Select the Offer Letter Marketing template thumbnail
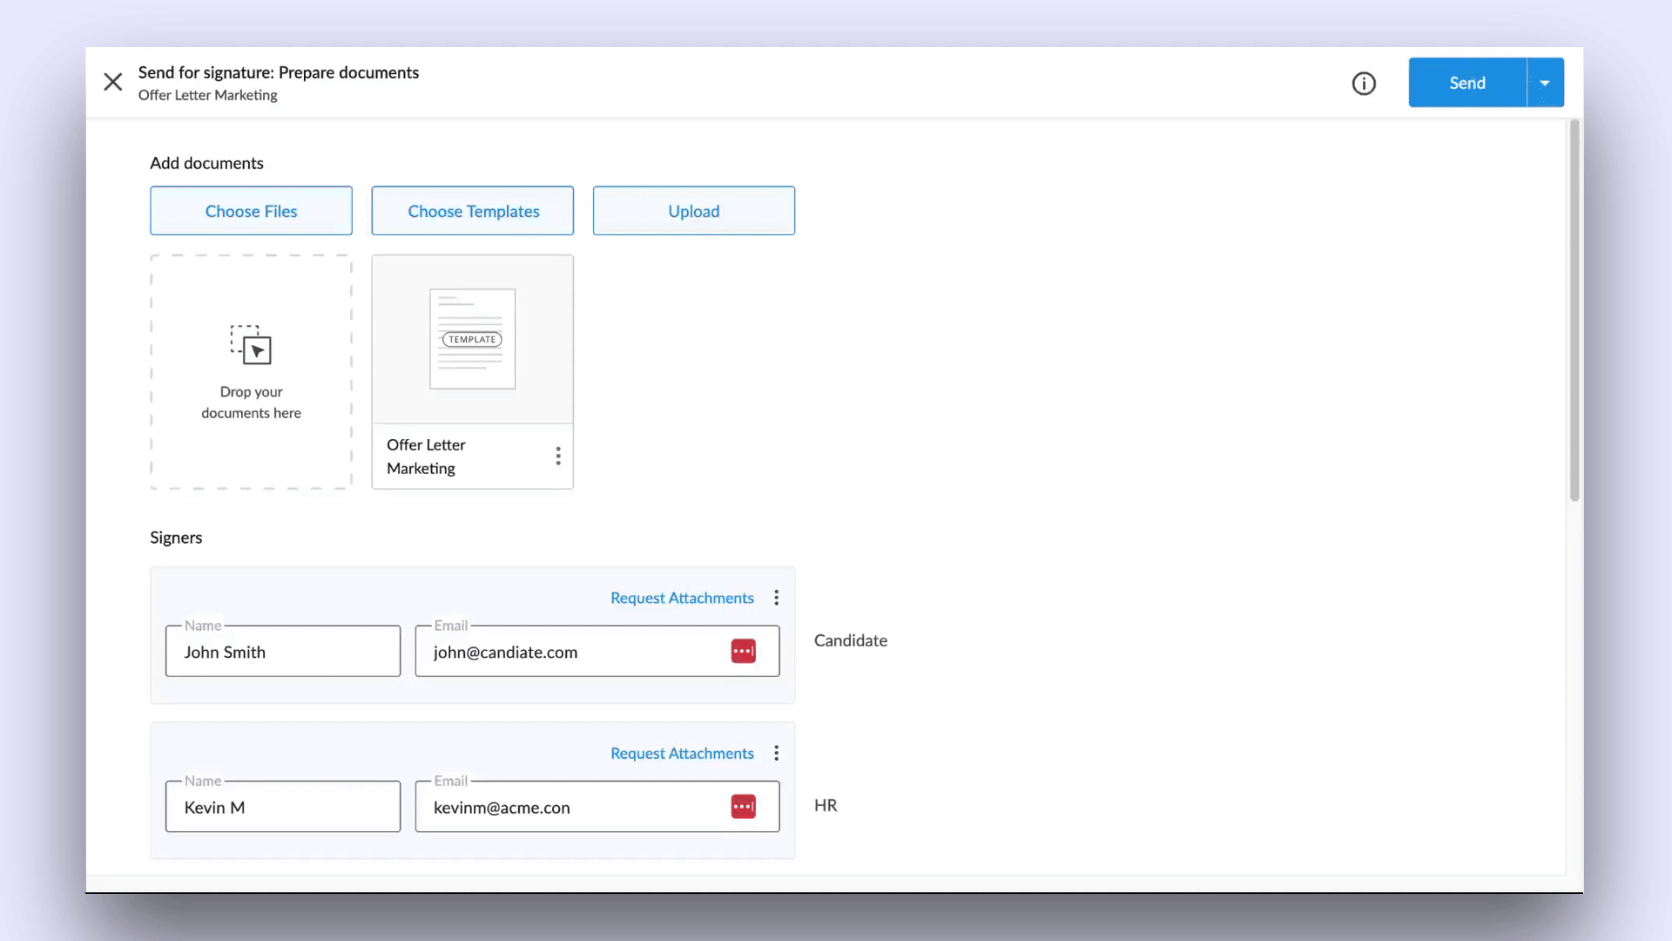The width and height of the screenshot is (1672, 941). click(472, 339)
